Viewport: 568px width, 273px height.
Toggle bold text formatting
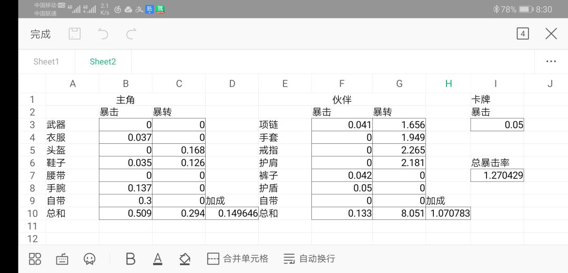pyautogui.click(x=130, y=259)
